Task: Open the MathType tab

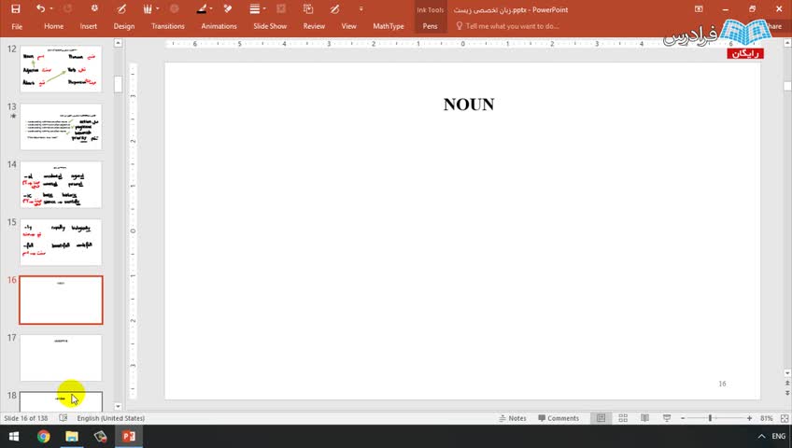Action: pos(388,26)
